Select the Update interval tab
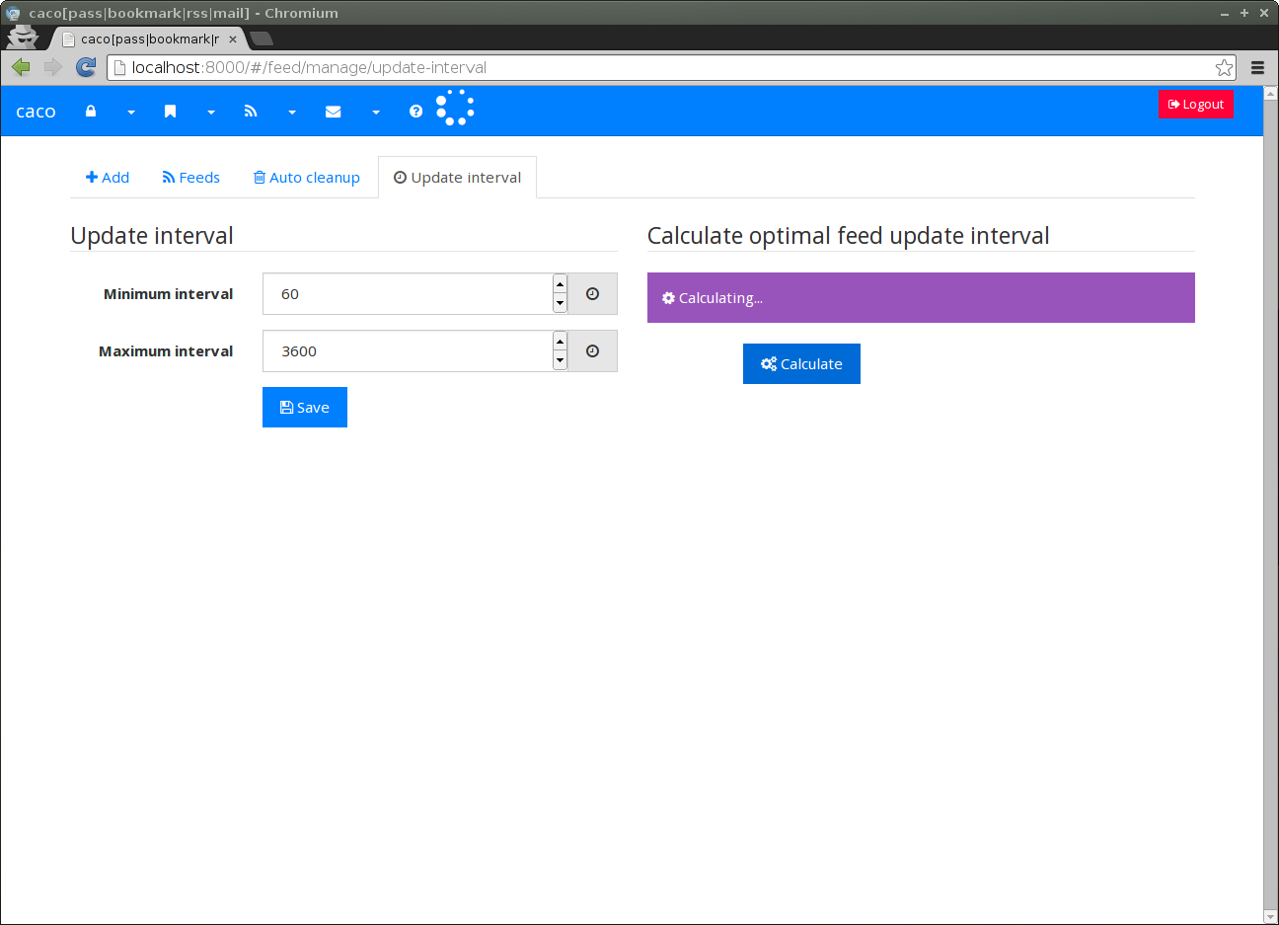The image size is (1279, 925). click(457, 178)
